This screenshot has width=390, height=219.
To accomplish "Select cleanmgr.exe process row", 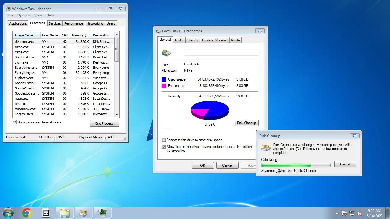I will [x=63, y=42].
